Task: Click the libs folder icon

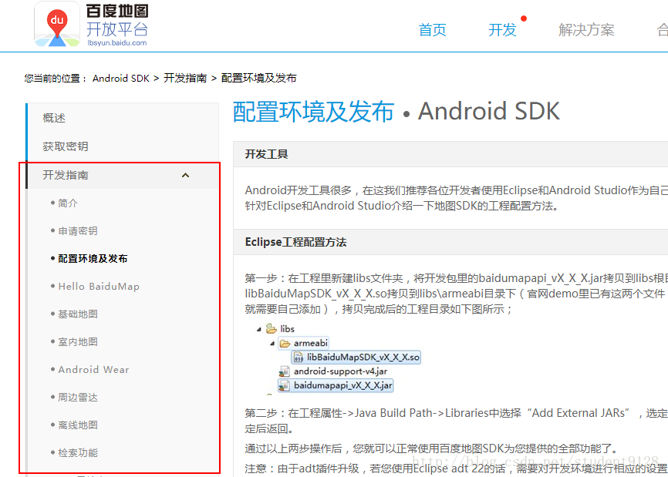Action: coord(271,329)
